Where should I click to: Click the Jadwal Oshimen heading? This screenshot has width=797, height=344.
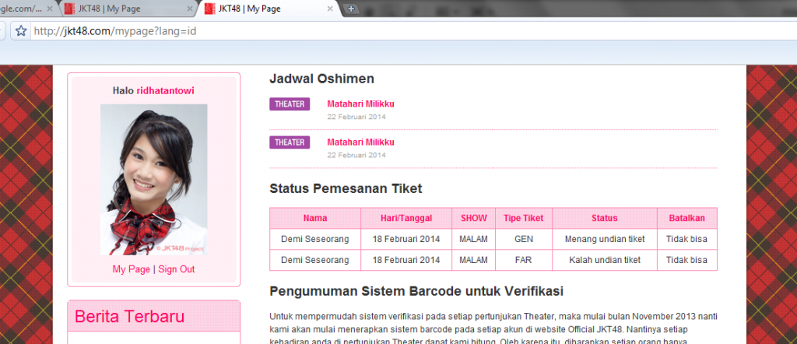click(x=321, y=79)
